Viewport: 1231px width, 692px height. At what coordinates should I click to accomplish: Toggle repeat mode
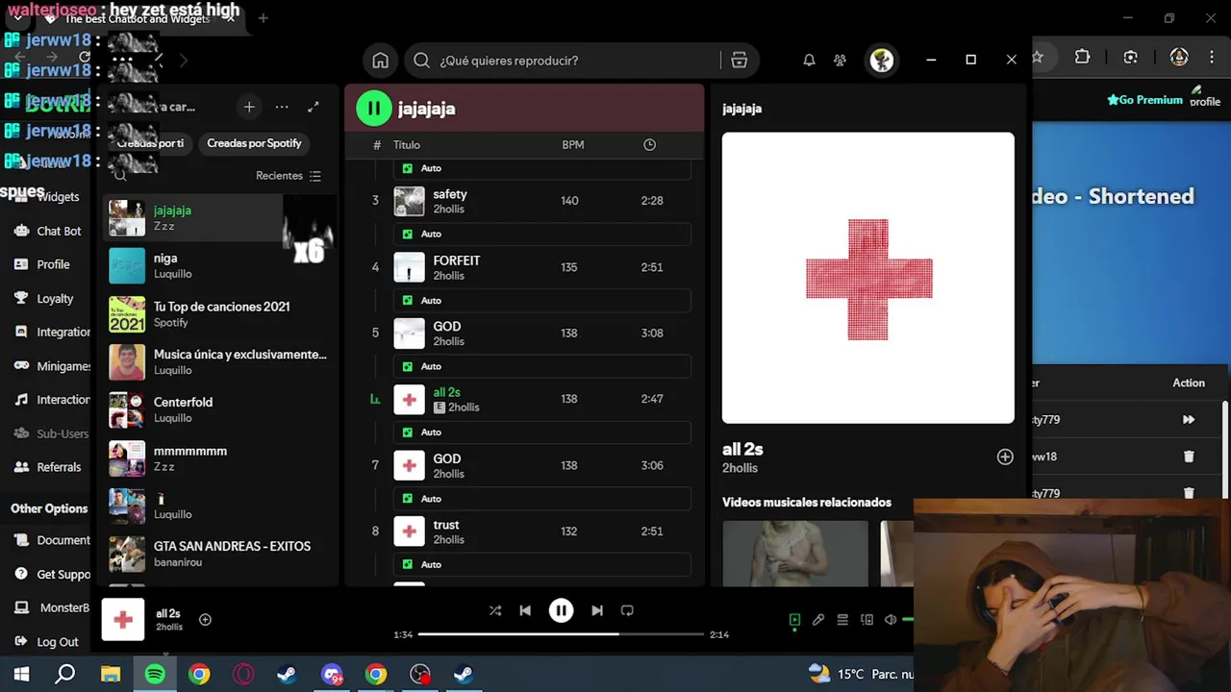(627, 610)
